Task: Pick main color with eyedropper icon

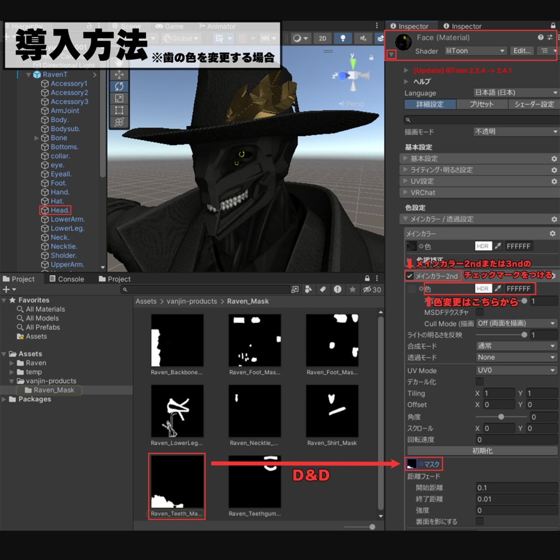Action: pyautogui.click(x=498, y=246)
